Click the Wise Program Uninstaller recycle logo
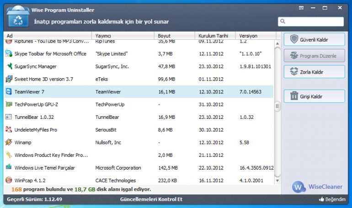The width and height of the screenshot is (352, 208). (18, 16)
